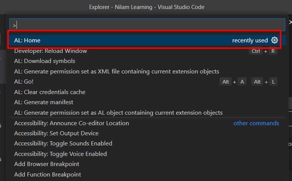
Task: Click the Alt+A keybinding badge for AL: Go!
Action: pos(233,82)
